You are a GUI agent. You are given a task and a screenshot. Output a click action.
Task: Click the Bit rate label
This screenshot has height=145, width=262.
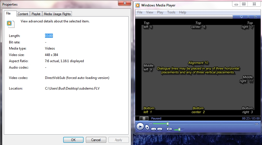[15, 42]
